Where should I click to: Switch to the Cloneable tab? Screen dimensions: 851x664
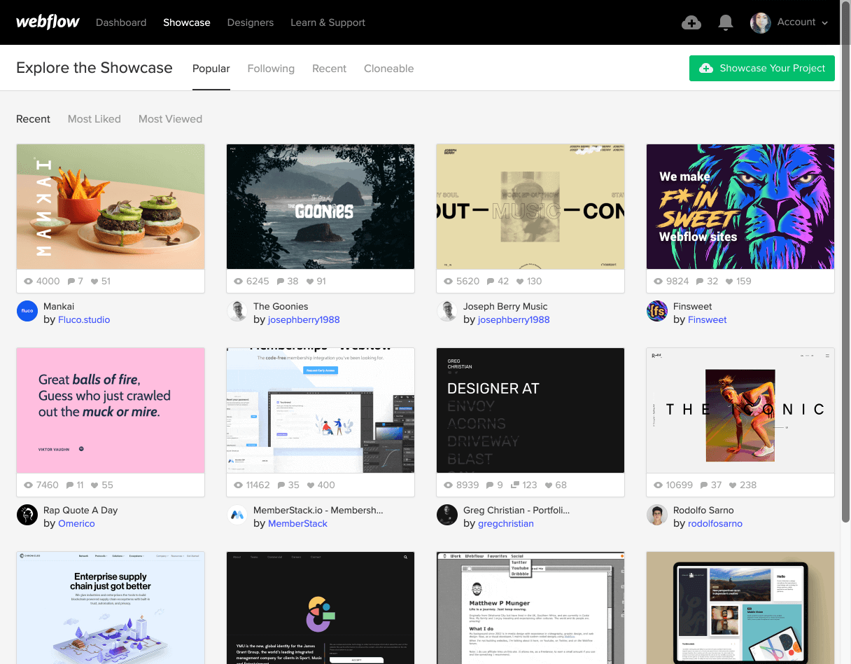click(x=389, y=69)
